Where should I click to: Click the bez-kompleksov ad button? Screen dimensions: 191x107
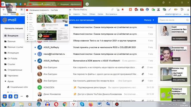coord(179,39)
